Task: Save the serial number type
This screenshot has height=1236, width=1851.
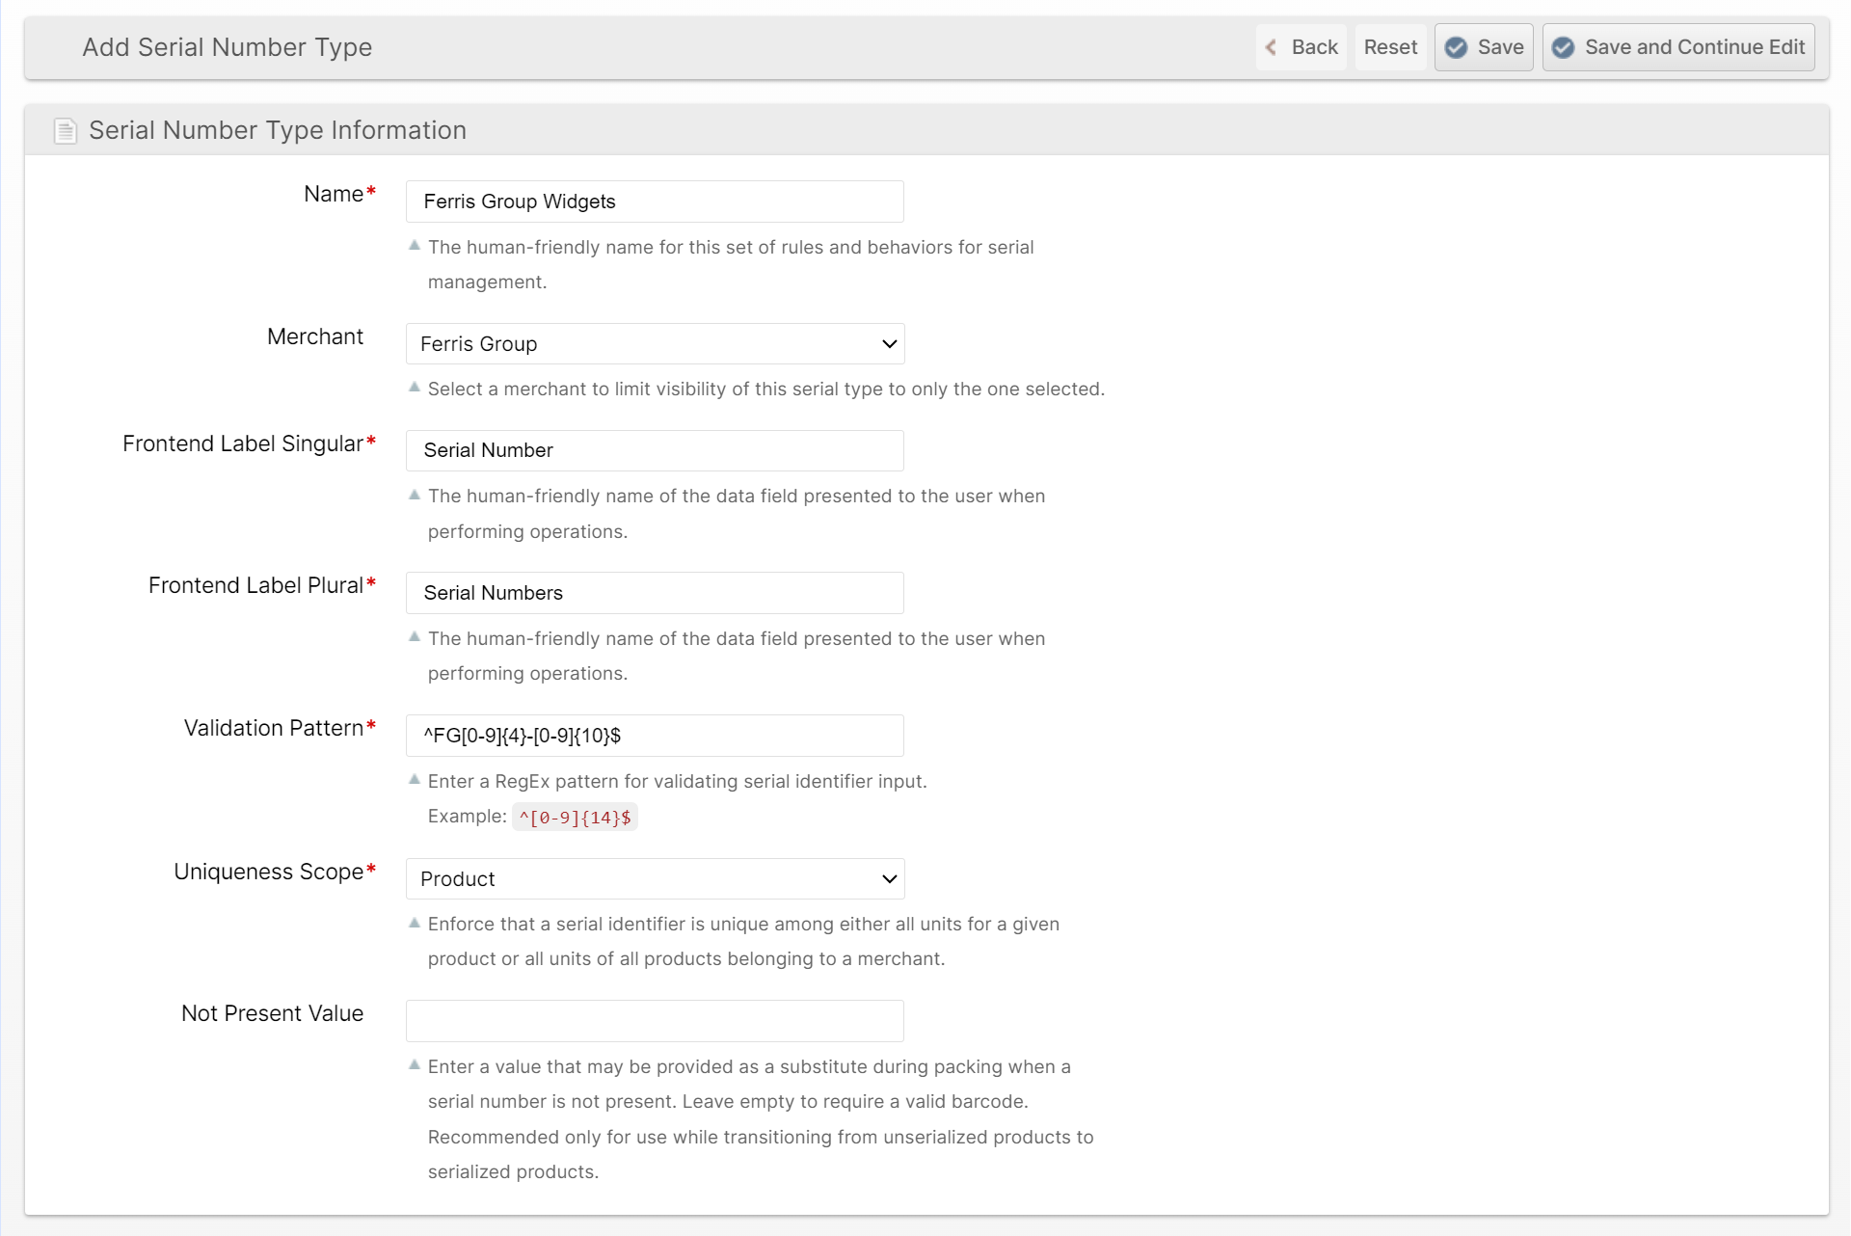Action: (1484, 47)
